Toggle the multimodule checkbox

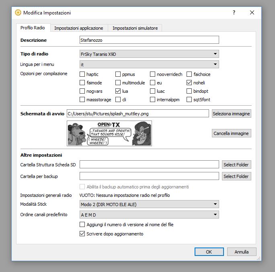[x=118, y=83]
